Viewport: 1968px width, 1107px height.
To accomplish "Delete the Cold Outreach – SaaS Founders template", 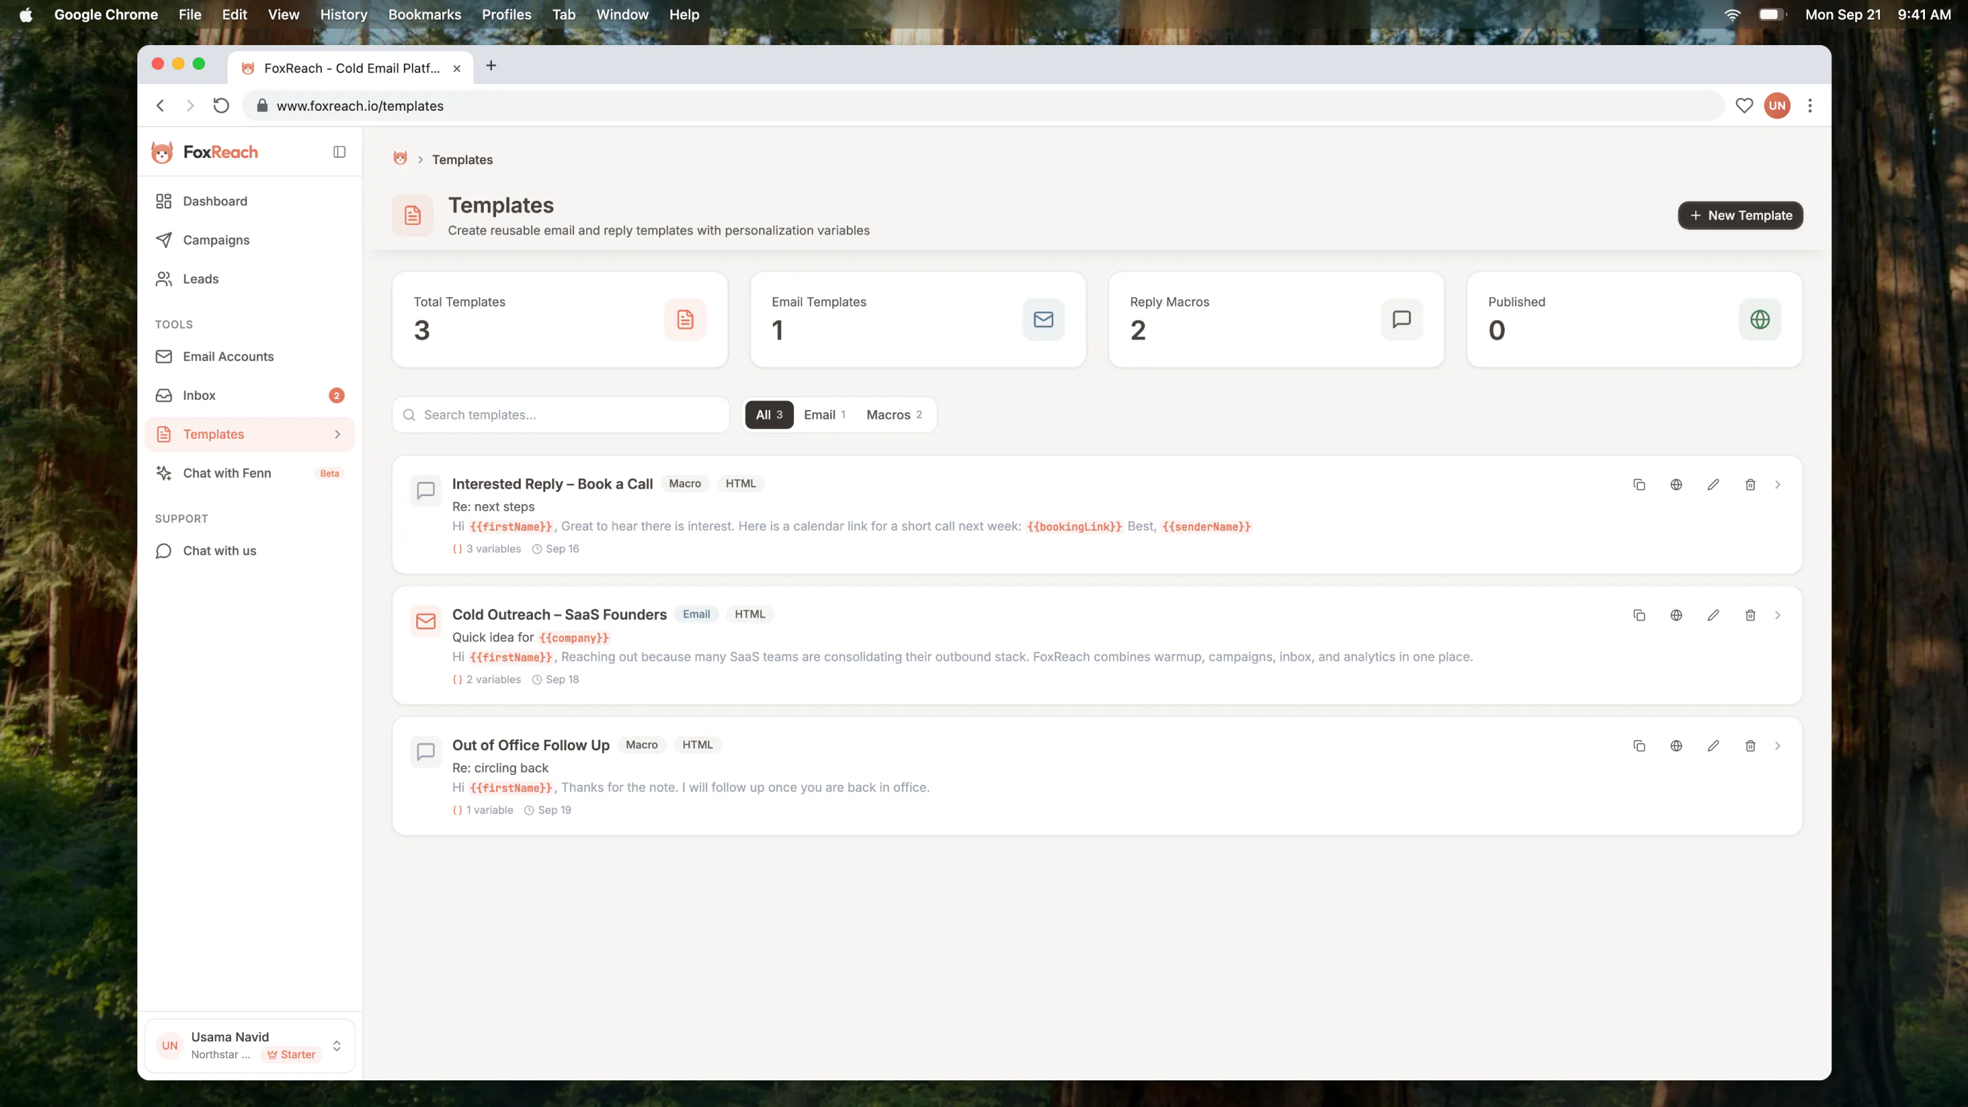I will (1750, 616).
